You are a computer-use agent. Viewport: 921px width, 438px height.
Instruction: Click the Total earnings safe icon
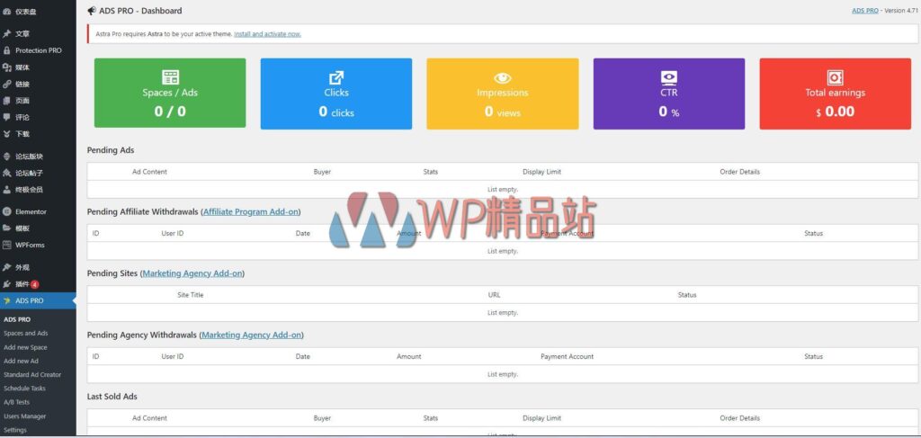[x=835, y=77]
